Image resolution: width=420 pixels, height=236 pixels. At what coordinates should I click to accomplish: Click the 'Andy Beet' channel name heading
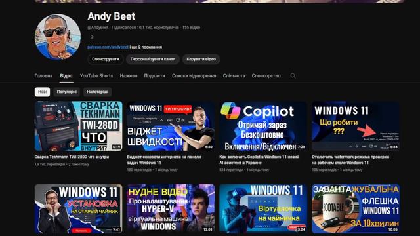pyautogui.click(x=112, y=16)
